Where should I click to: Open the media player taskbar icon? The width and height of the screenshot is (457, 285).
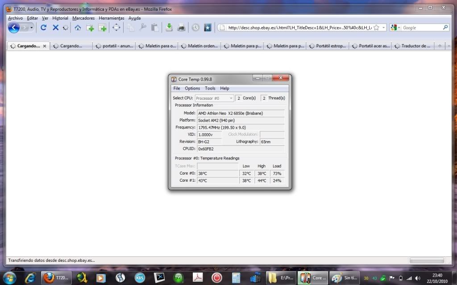(x=100, y=278)
